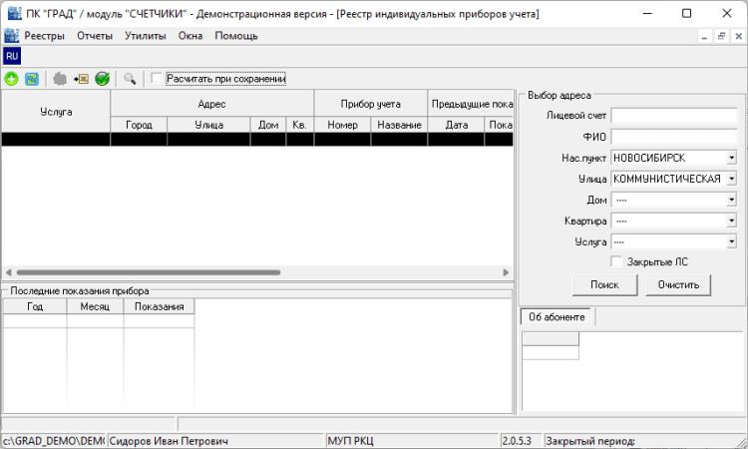The image size is (748, 449).
Task: Click the Лицевой счет input field
Action: coord(674,116)
